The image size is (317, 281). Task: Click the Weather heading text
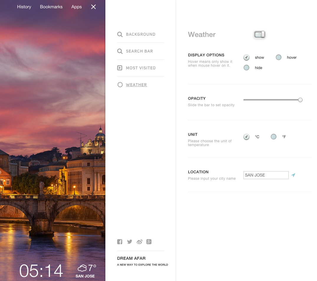point(202,35)
